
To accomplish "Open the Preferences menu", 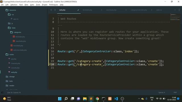I will [53, 5].
